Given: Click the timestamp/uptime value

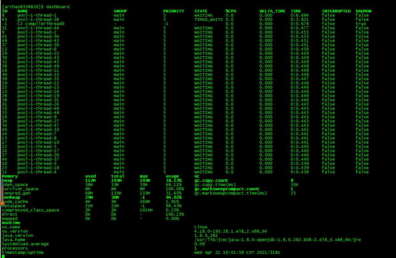Looking at the screenshot, I should (237, 252).
